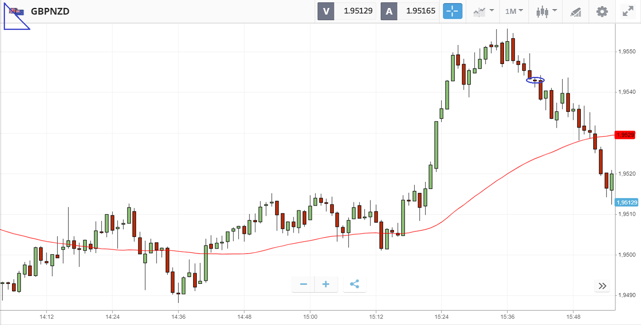The width and height of the screenshot is (641, 325).
Task: Click the blue ellipse drawing on chart
Action: click(535, 80)
